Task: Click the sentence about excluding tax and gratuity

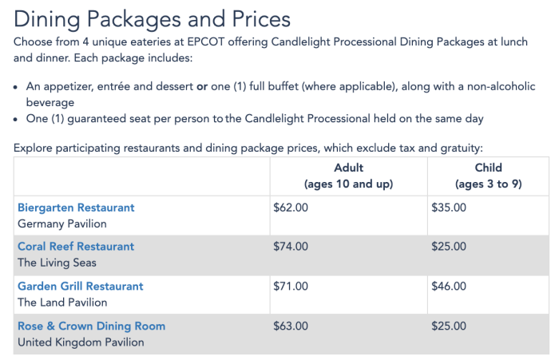Action: coord(248,148)
